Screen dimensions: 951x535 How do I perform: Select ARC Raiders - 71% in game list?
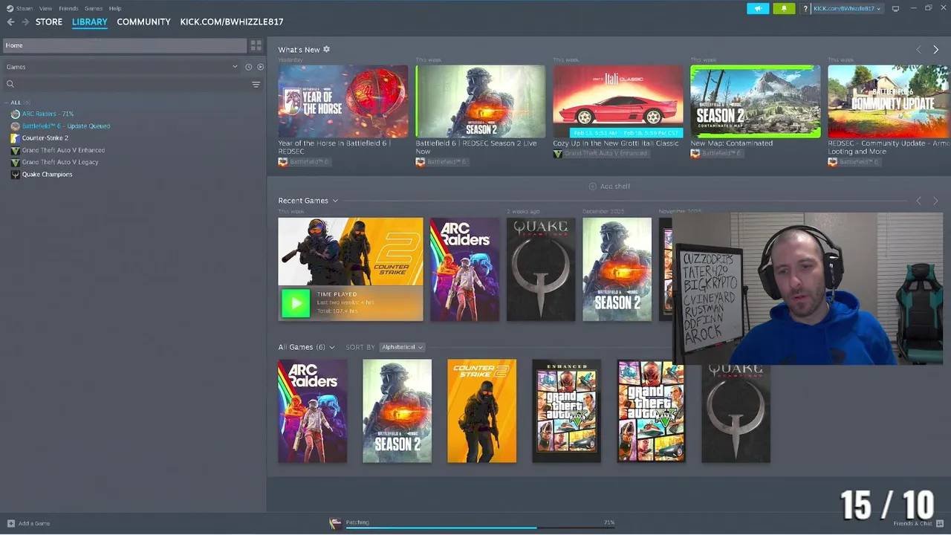[x=48, y=114]
